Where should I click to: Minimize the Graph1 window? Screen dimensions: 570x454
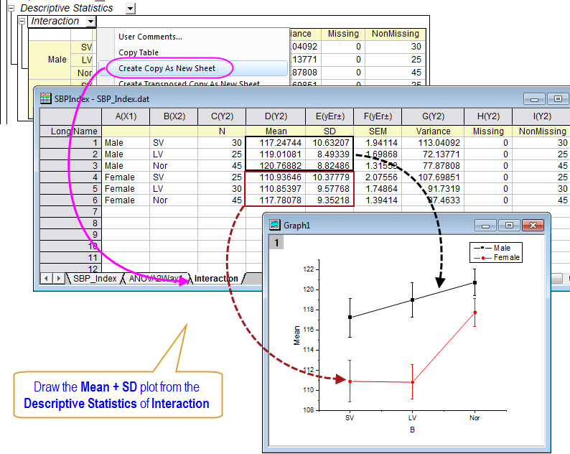(485, 226)
